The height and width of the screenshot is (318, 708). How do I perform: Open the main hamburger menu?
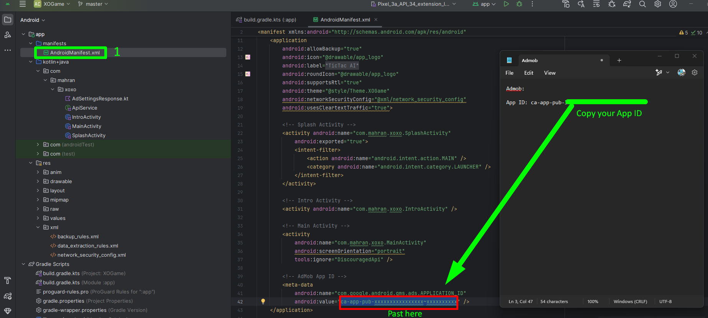click(23, 4)
